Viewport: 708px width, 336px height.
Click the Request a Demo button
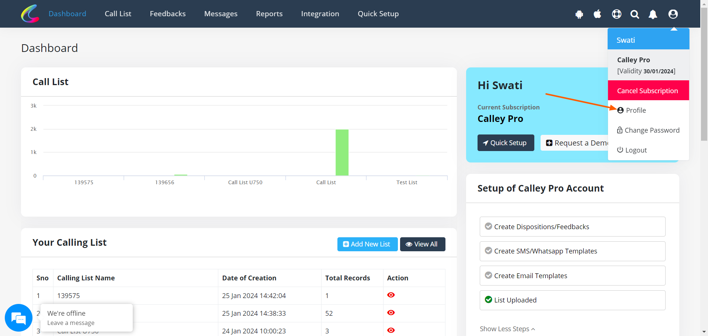(575, 143)
